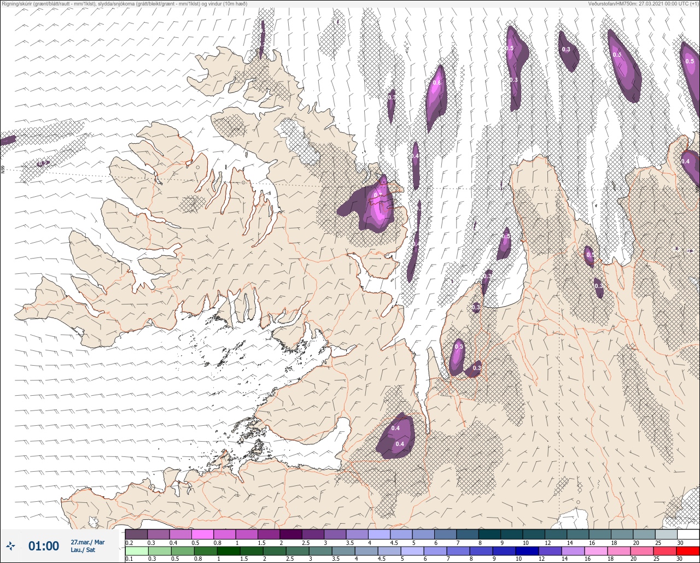Select upper legend swatch starting at 1.5
Viewport: 700px width, 563px height.
click(269, 534)
